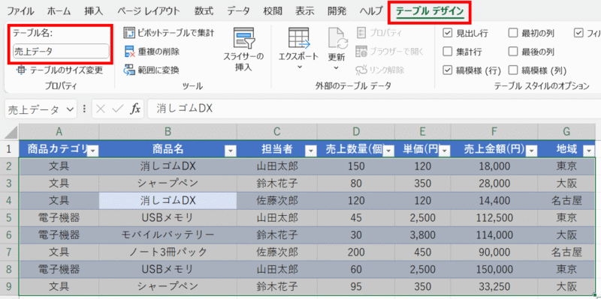This screenshot has width=601, height=299.
Task: Toggle 縞模様 (行) checkbox
Action: point(447,70)
